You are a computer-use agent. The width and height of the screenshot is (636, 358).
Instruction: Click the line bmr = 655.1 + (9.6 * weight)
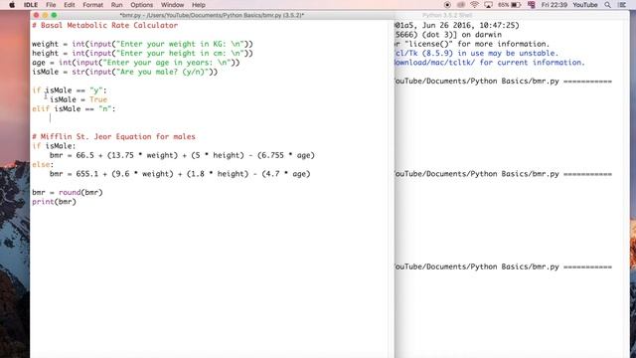coord(180,174)
